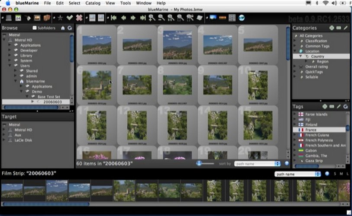Click the green checkmark toolbar icon

click(70, 18)
